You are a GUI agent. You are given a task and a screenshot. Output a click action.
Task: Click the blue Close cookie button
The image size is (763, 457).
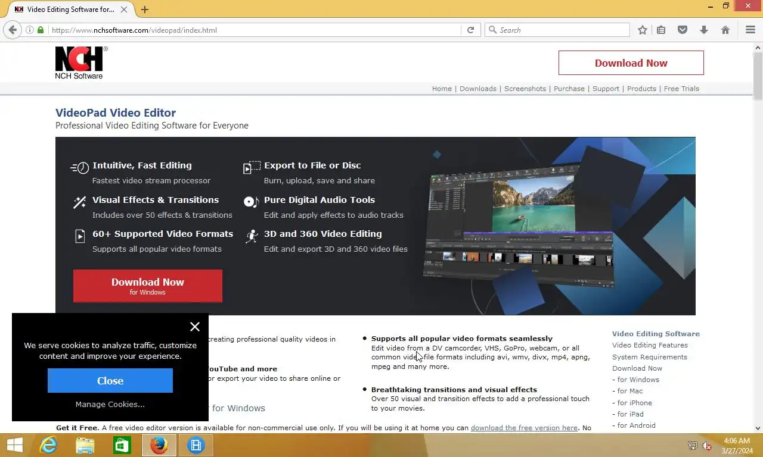[110, 381]
